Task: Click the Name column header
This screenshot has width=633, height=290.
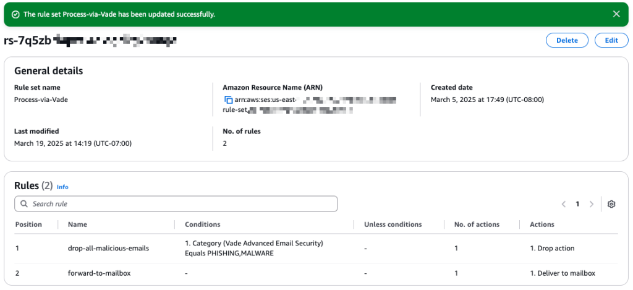Action: pos(77,224)
